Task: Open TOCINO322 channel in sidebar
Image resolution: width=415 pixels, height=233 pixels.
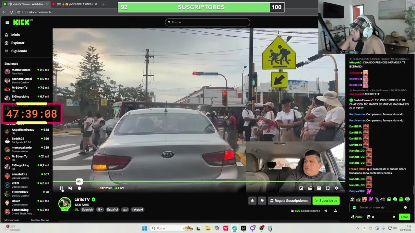Action: pos(27,194)
